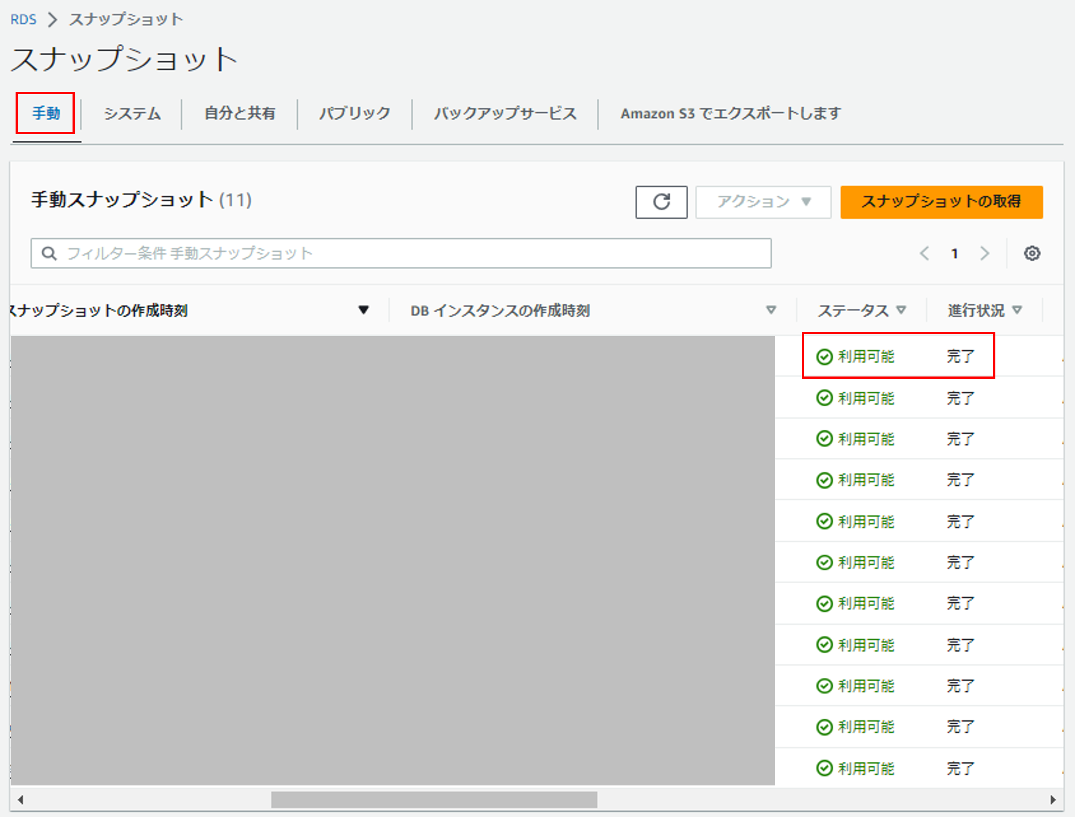Sort by 進行状況 column arrow
The image size is (1075, 817).
(x=1017, y=310)
